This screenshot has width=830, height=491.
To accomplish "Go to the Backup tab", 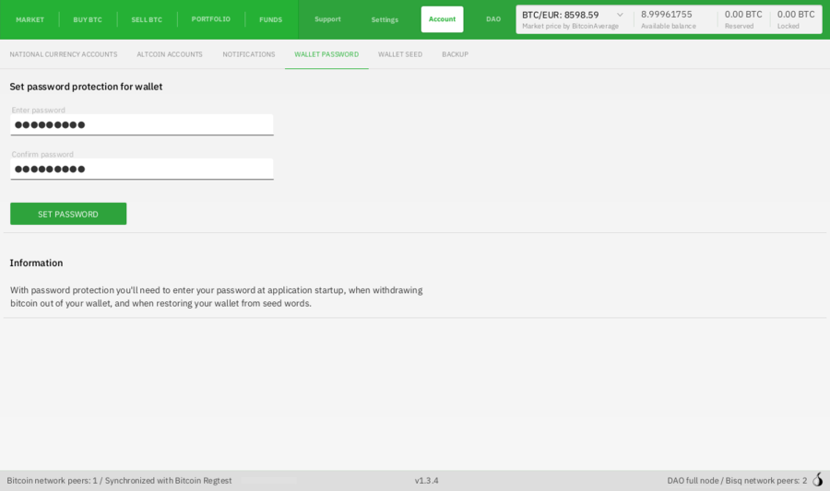I will click(x=455, y=54).
